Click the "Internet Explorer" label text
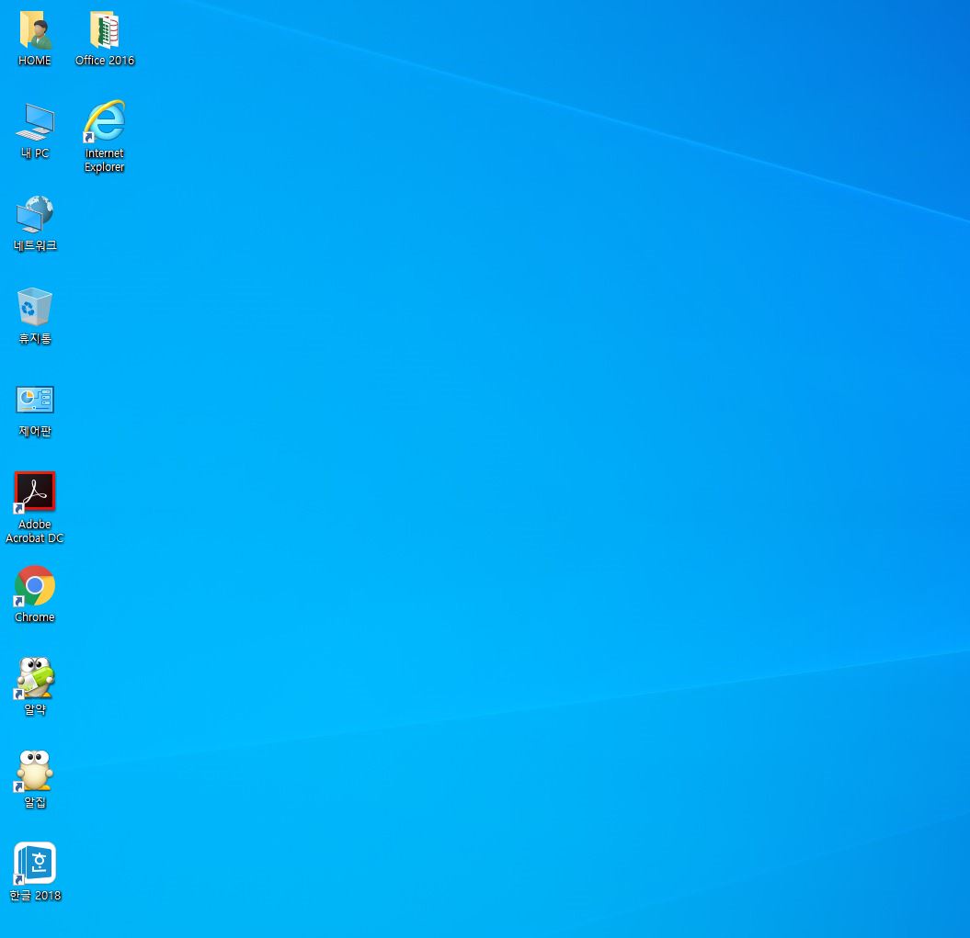The height and width of the screenshot is (938, 970). [x=105, y=160]
